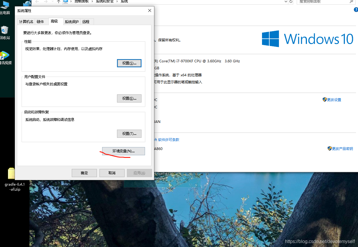
Task: Click the Windows 10 logo
Action: pyautogui.click(x=308, y=39)
